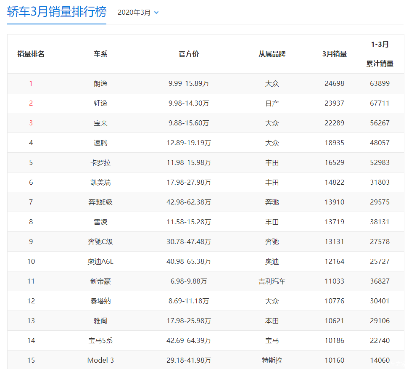
Task: Click the 日产 brand in 轩逸 row
Action: [x=272, y=104]
